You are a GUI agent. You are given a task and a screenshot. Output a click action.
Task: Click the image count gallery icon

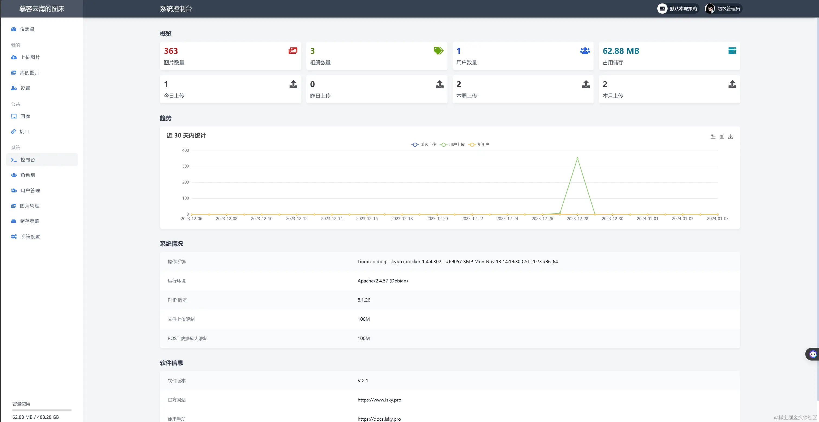[292, 51]
